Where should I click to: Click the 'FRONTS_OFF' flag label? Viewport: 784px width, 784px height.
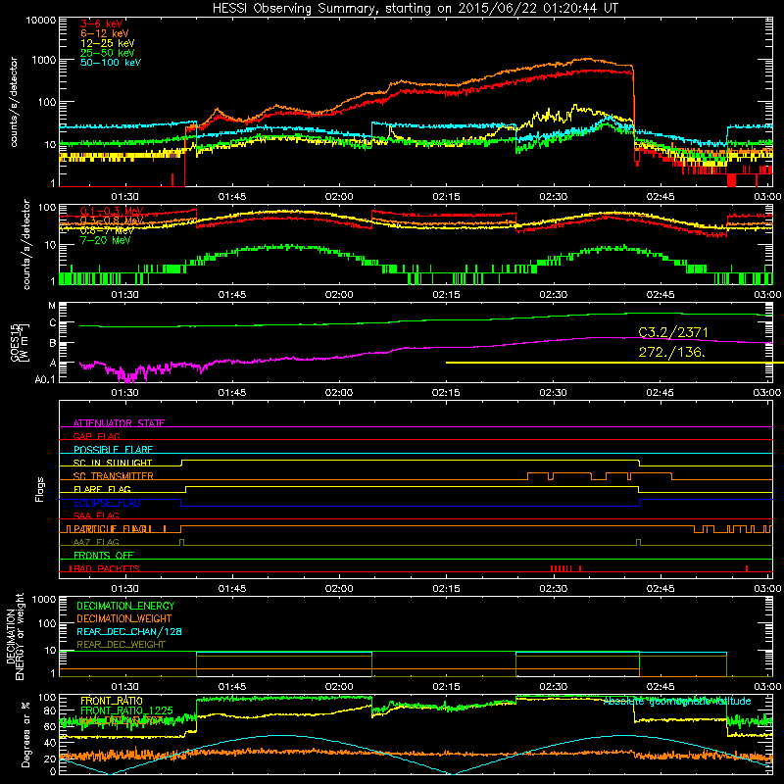tap(104, 555)
